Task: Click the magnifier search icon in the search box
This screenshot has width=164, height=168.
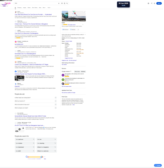Action: tap(67, 3)
